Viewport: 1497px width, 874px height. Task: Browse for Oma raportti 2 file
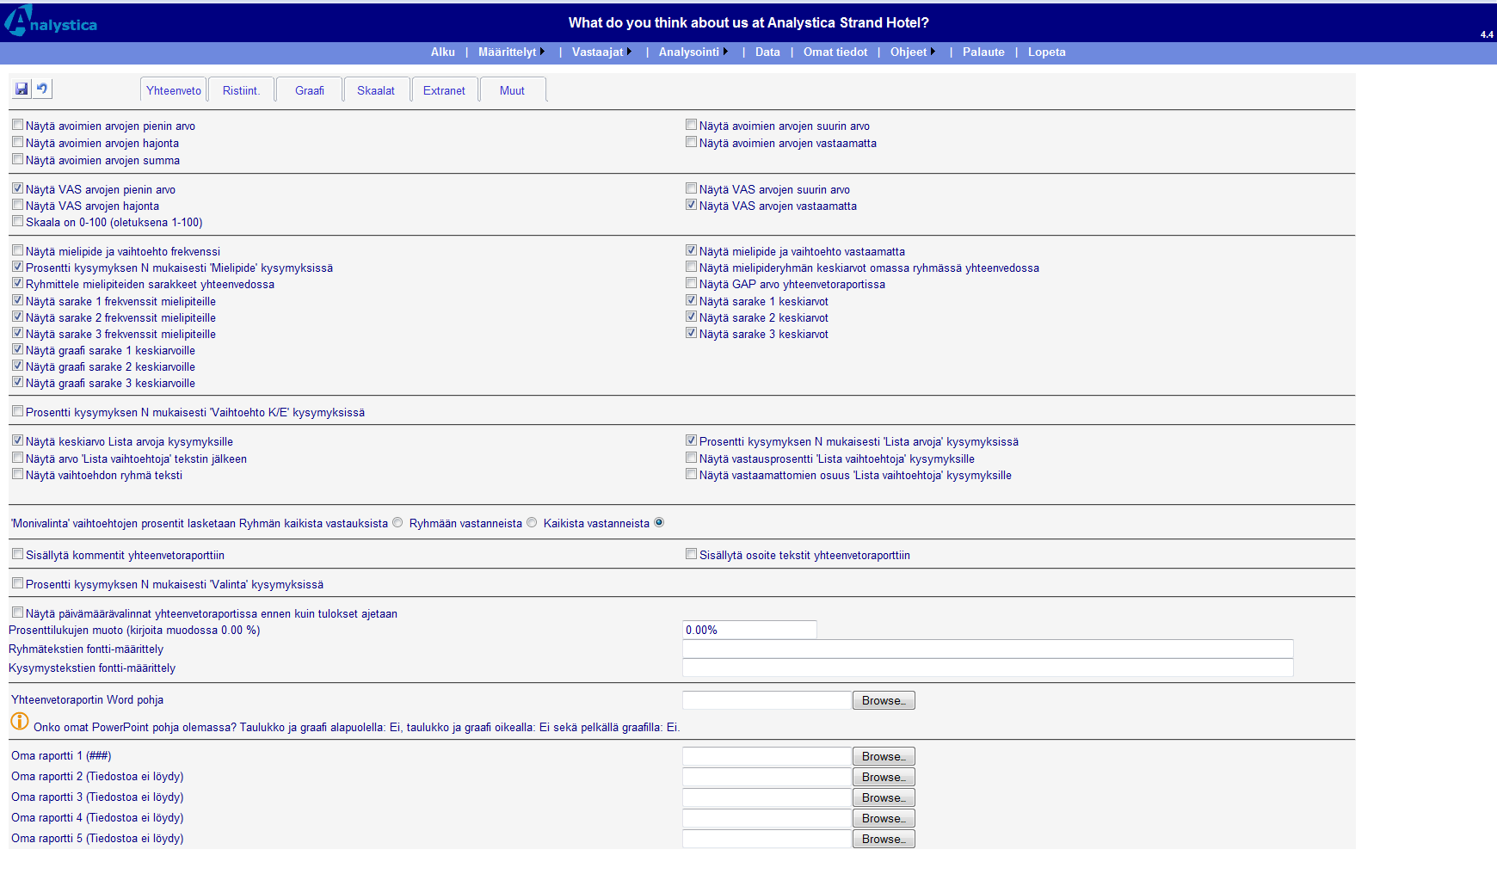(x=884, y=777)
